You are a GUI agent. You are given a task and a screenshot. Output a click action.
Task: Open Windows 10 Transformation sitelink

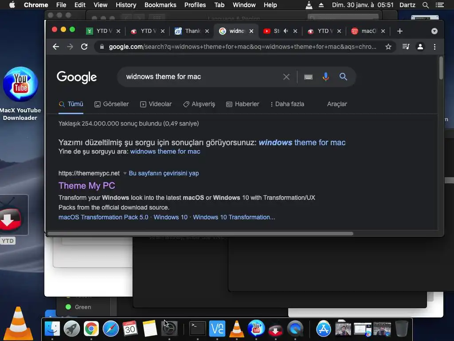[x=234, y=217]
